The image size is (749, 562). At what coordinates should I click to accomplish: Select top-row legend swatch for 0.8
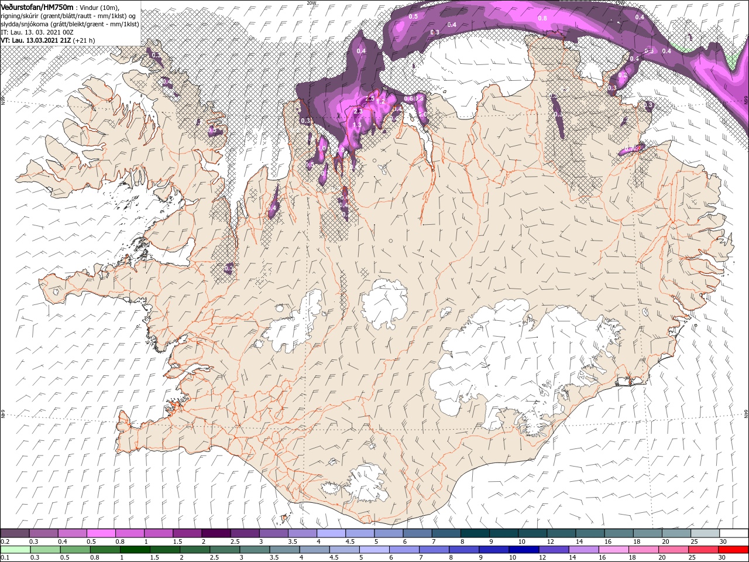pyautogui.click(x=129, y=533)
